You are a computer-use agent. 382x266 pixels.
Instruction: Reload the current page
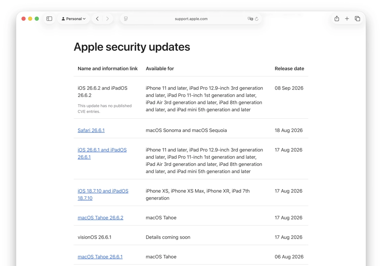point(257,19)
